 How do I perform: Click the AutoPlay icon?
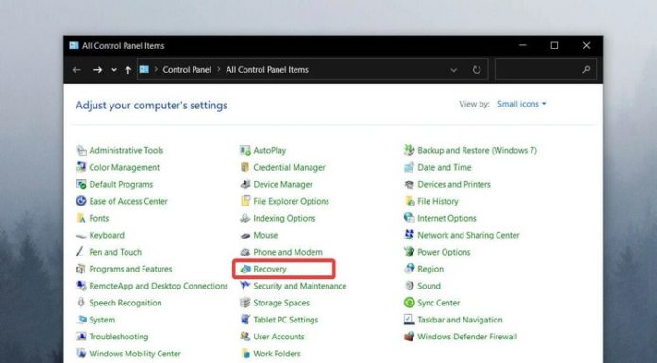(x=244, y=150)
